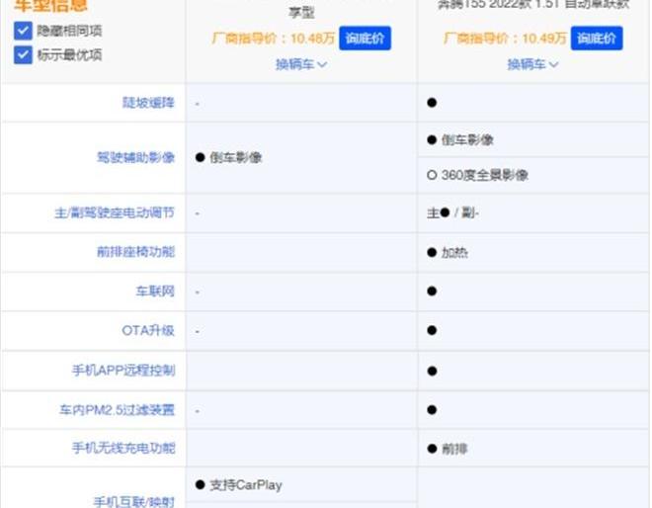Click the 车内PM2.5过滤装置 dot indicator
The width and height of the screenshot is (652, 508).
pyautogui.click(x=432, y=410)
